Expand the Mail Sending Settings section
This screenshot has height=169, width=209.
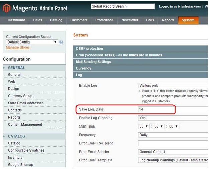tap(141, 62)
